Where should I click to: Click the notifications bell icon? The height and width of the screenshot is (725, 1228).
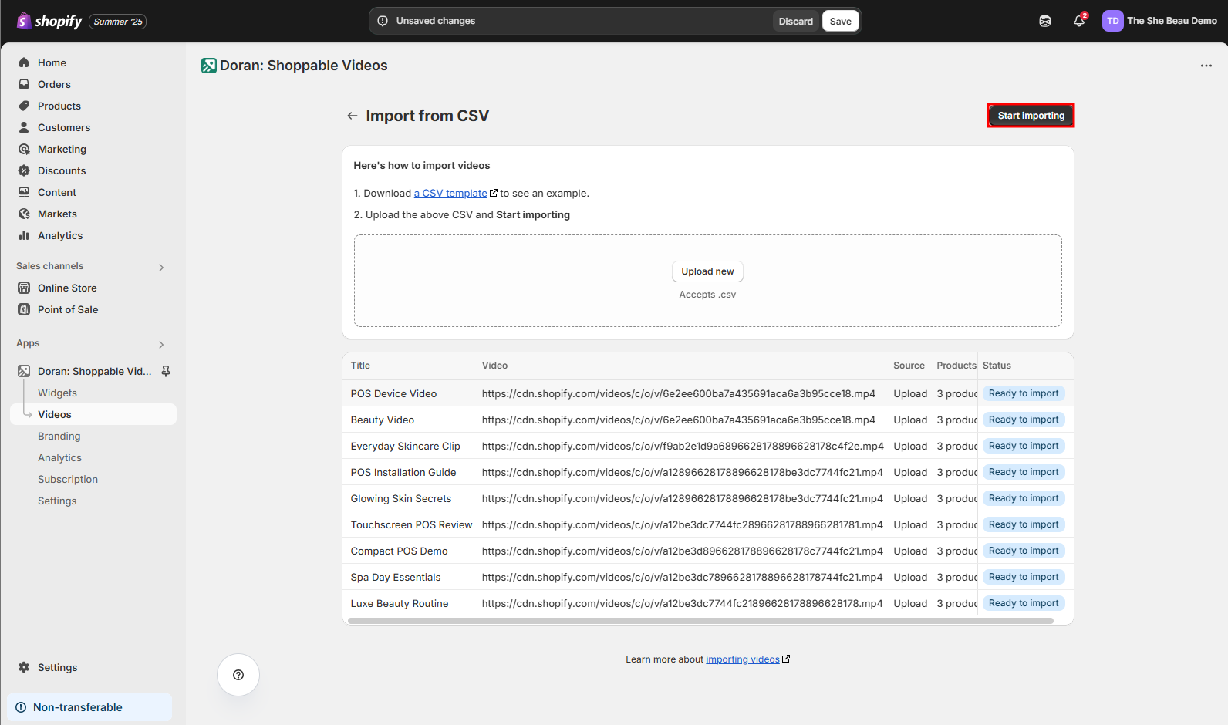coord(1078,22)
